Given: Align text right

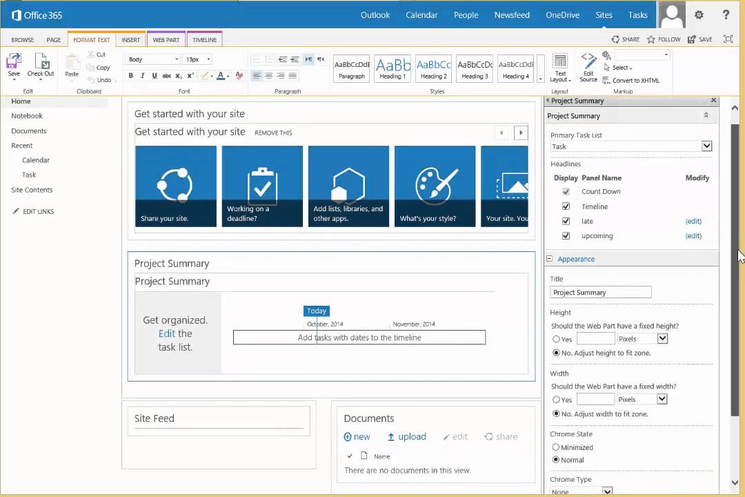Looking at the screenshot, I should click(281, 76).
